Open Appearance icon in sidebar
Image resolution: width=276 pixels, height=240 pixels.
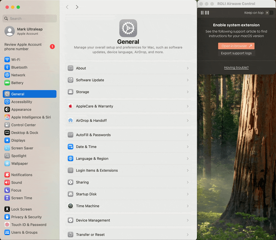tap(7, 109)
